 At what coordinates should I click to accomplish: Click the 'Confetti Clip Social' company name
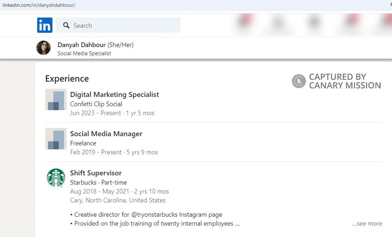96,104
